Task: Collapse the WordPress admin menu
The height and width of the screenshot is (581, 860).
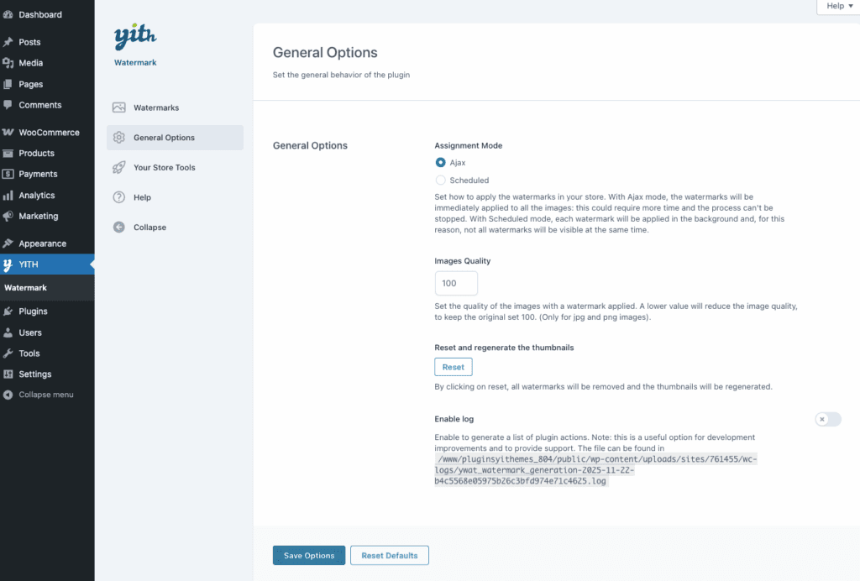Action: (41, 395)
